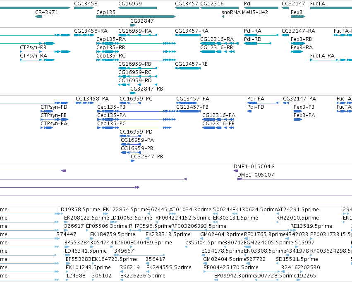This screenshot has width=352, height=282.
Task: Click the CG16959-RD transcript label
Action: [x=135, y=80]
